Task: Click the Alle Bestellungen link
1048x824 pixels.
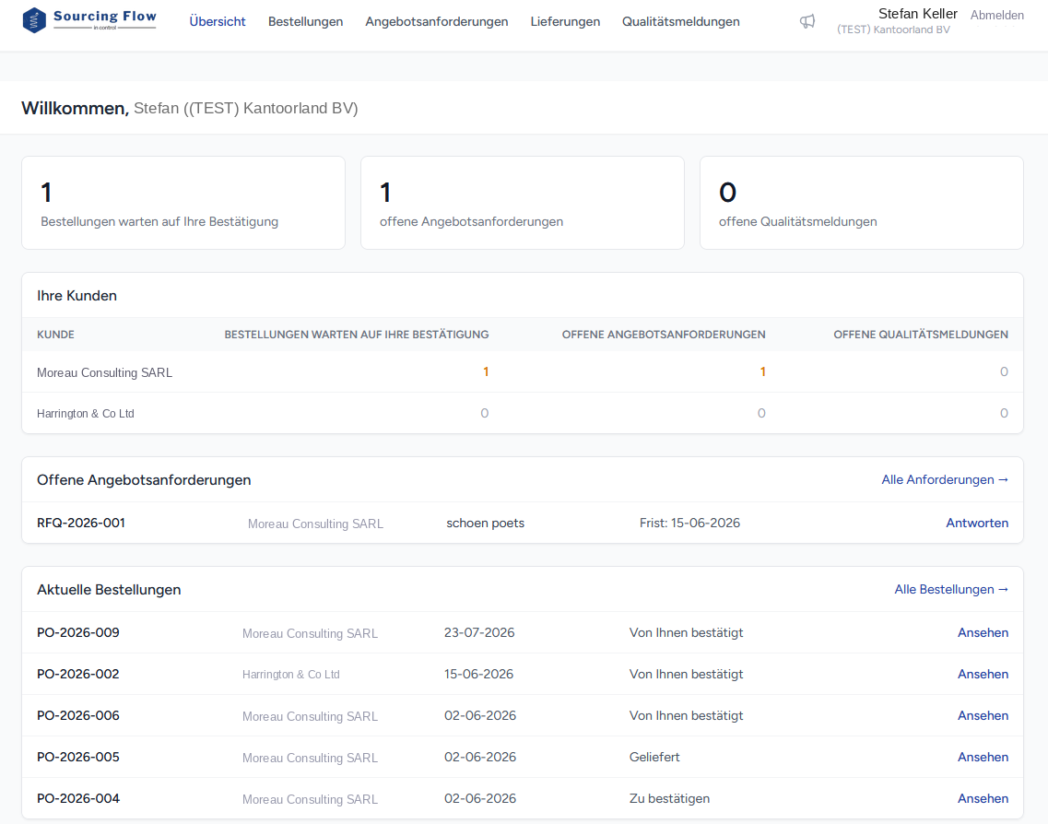Action: tap(951, 590)
